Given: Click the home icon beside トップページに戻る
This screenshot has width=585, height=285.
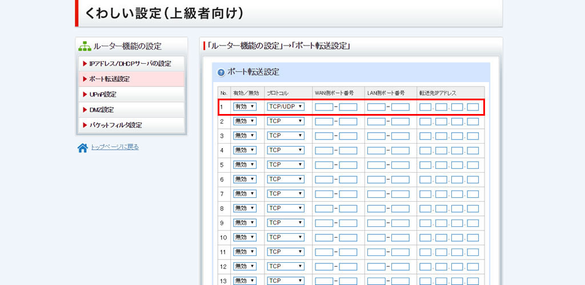Looking at the screenshot, I should (x=83, y=148).
